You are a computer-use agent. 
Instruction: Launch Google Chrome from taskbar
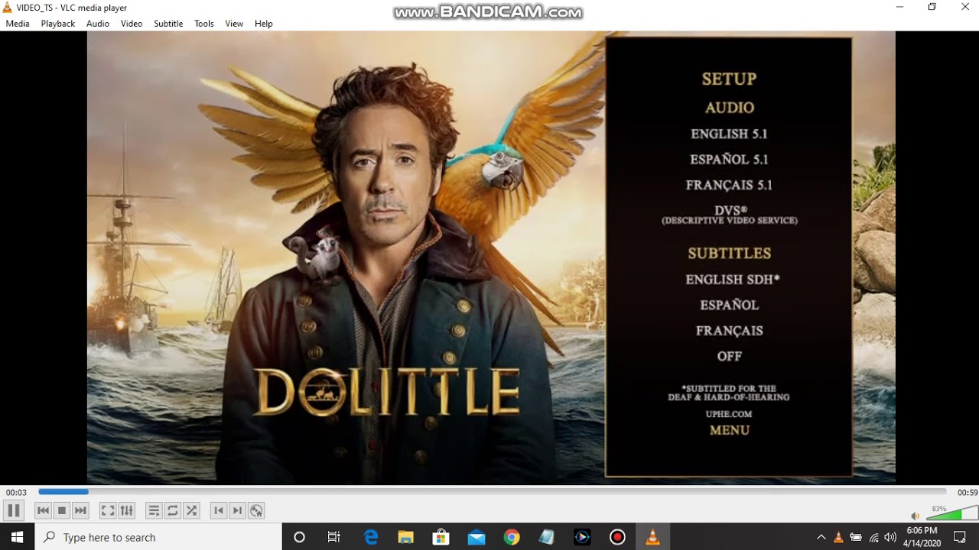(x=512, y=537)
